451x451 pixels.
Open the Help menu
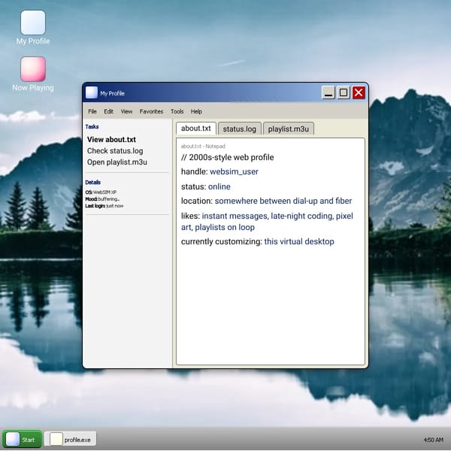click(196, 111)
